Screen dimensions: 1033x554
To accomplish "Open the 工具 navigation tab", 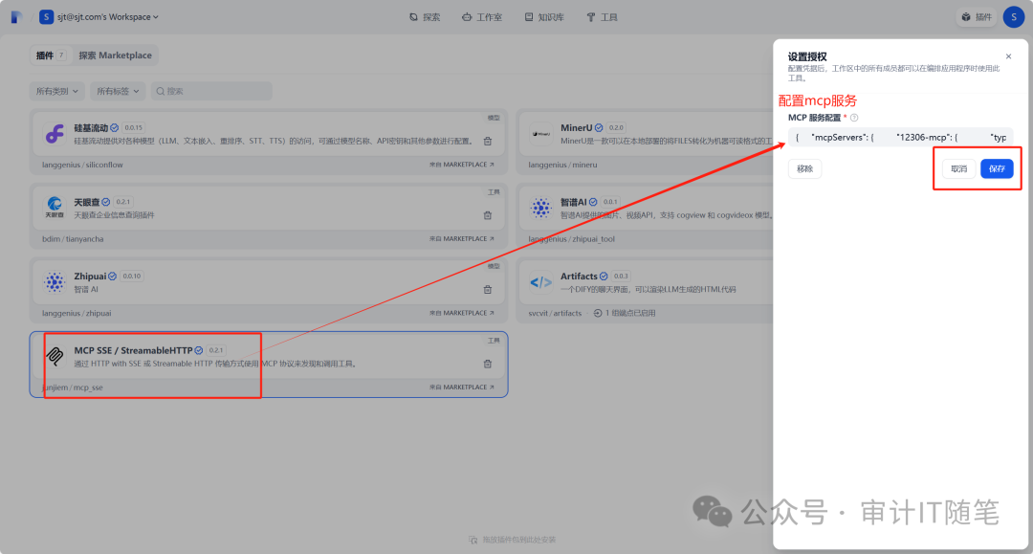I will click(603, 17).
